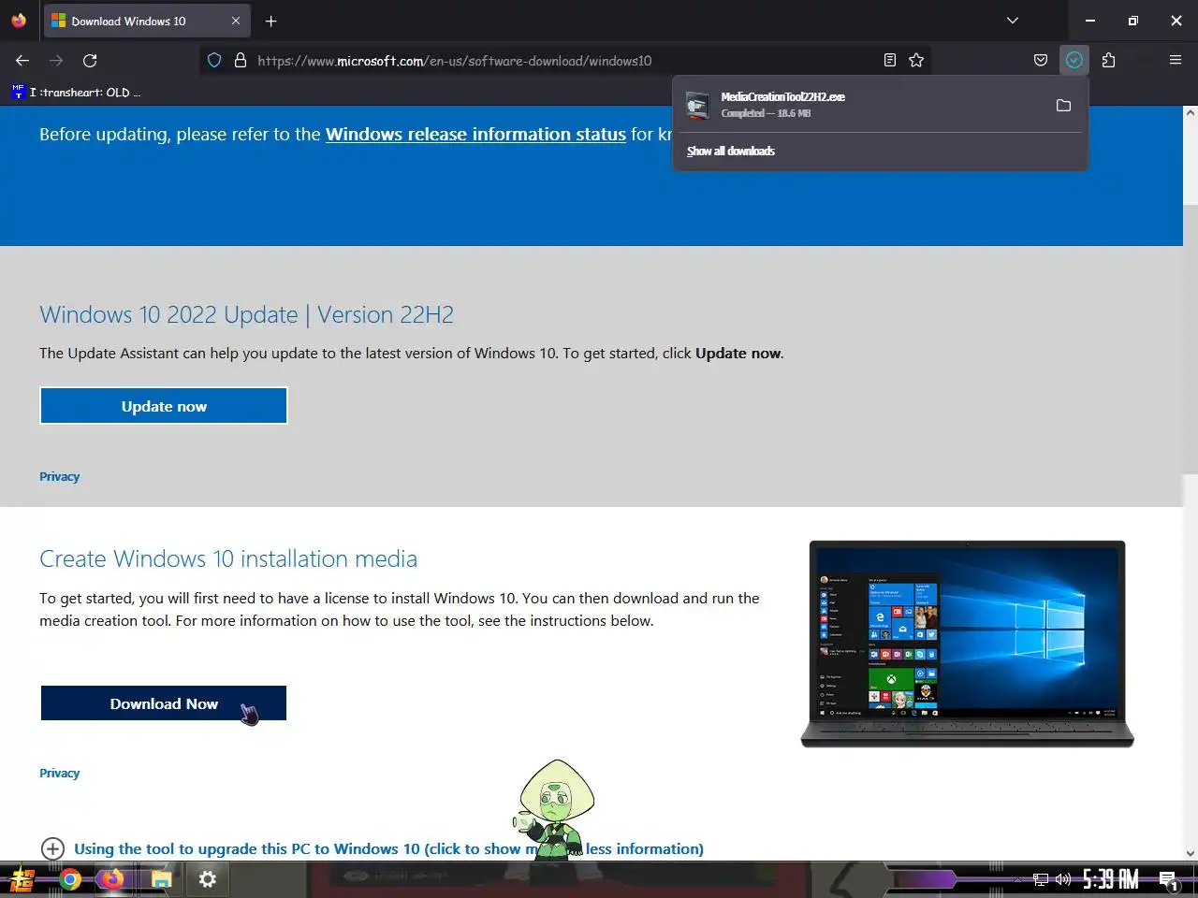Click the Update now button

(164, 406)
